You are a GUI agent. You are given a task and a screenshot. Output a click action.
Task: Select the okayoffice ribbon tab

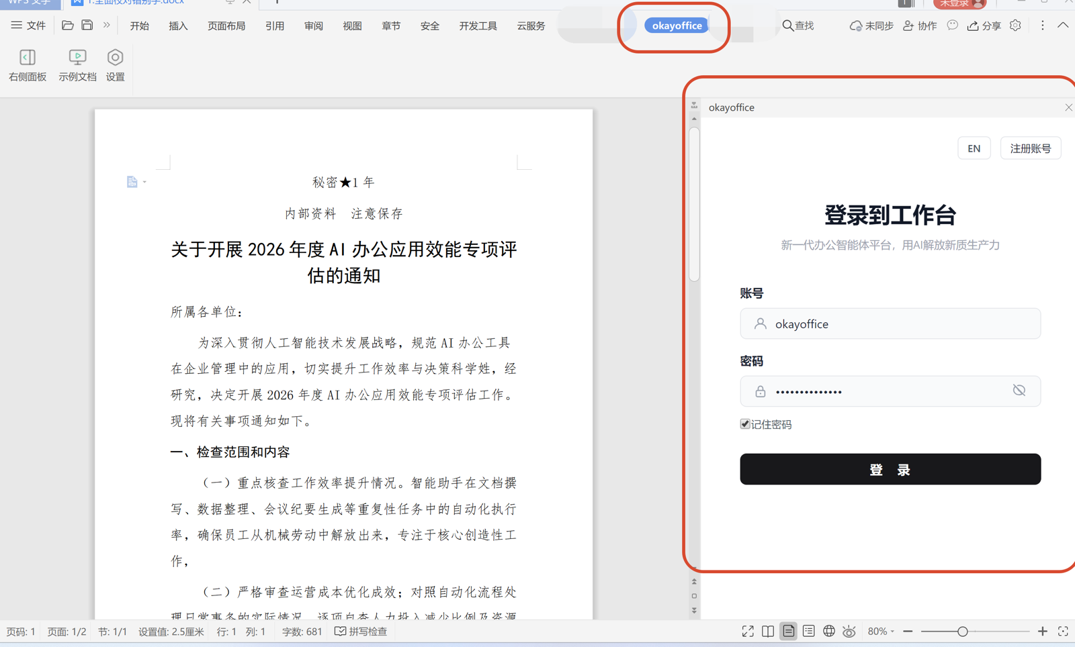[x=677, y=26]
